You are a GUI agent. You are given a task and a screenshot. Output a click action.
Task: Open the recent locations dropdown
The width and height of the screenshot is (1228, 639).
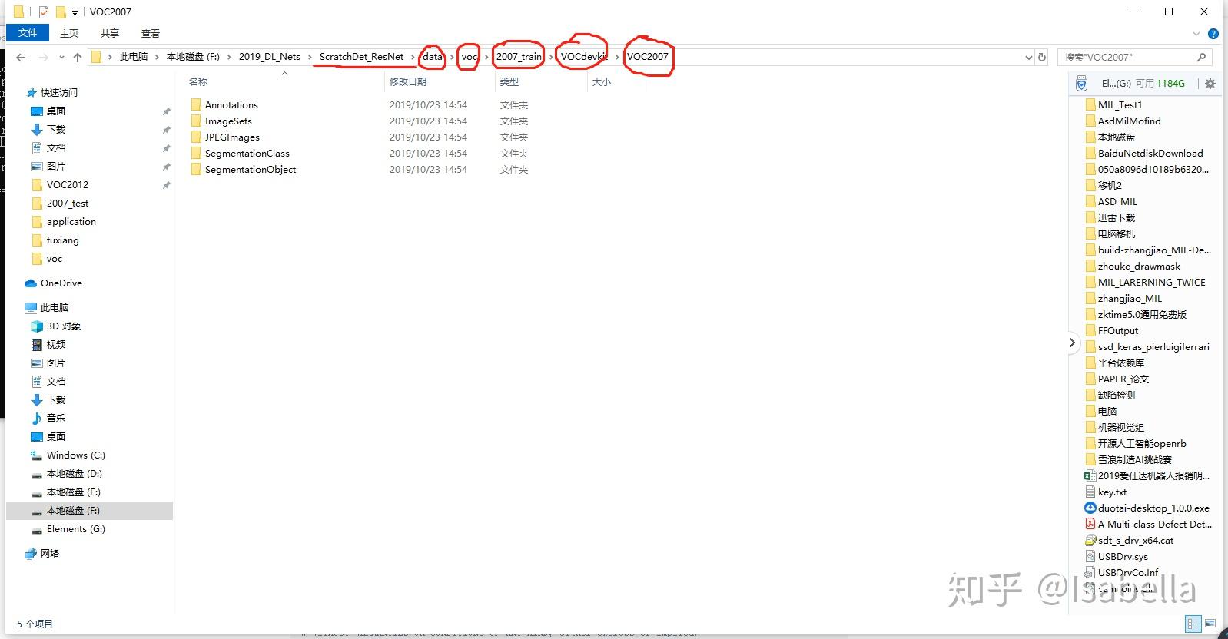(x=62, y=58)
